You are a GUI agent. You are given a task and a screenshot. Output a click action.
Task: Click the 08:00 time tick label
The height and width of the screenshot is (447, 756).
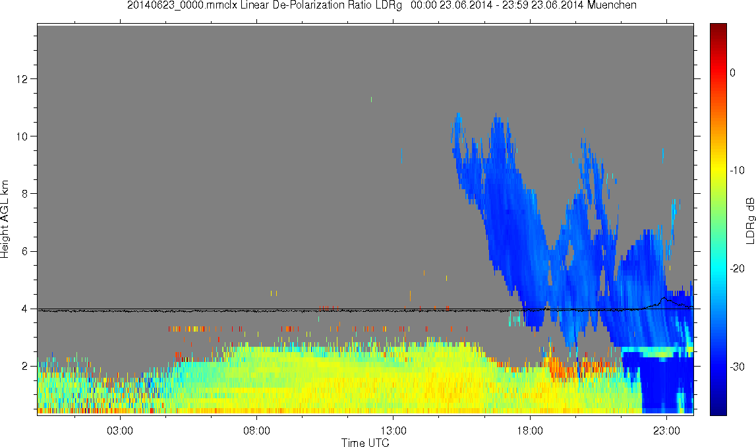click(x=256, y=431)
